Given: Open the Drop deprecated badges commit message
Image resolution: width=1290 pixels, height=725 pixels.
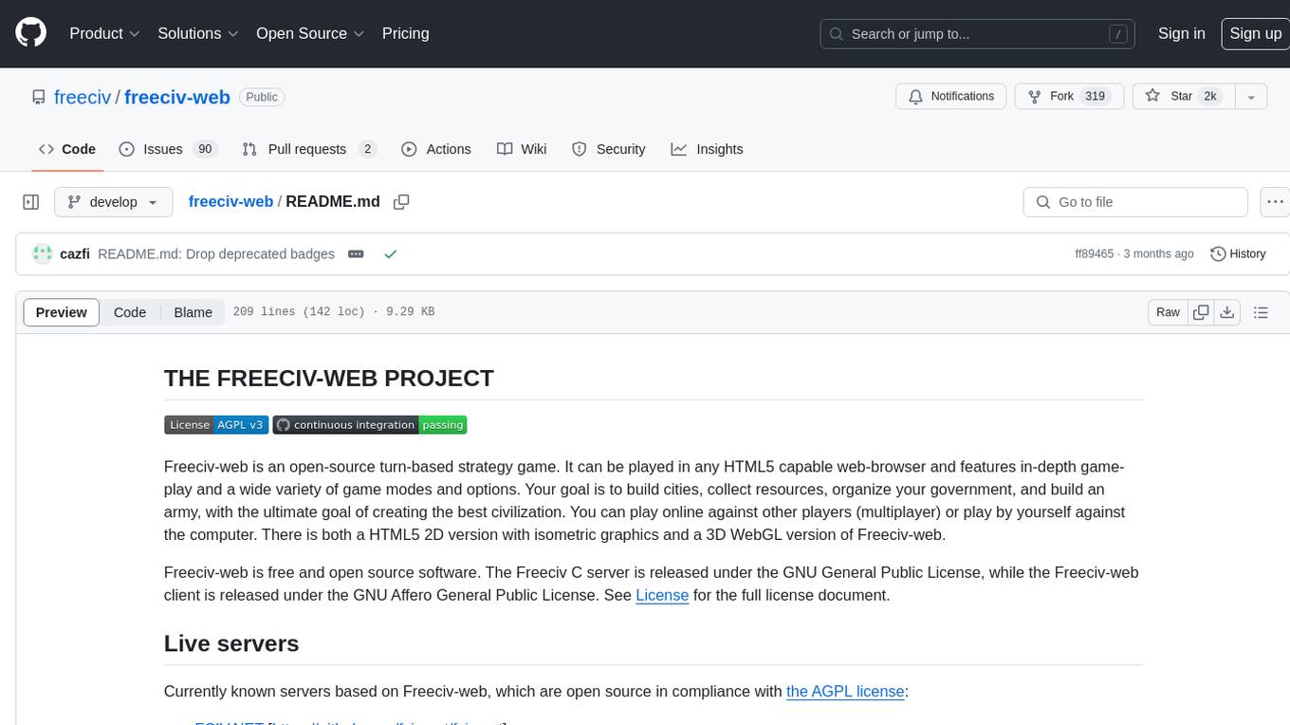Looking at the screenshot, I should coord(216,253).
